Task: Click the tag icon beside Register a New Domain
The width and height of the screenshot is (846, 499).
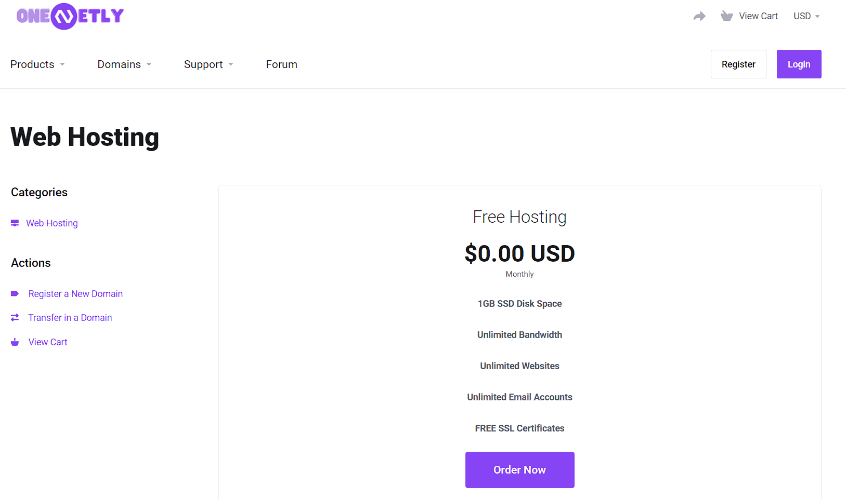Action: tap(15, 294)
